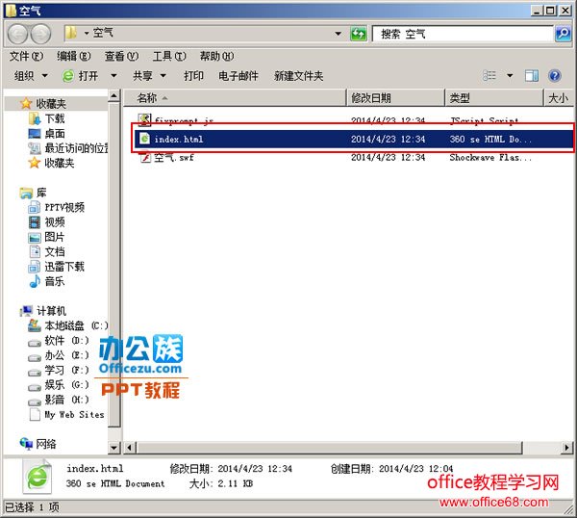This screenshot has width=577, height=518.
Task: Click the 打开 open button
Action: (x=80, y=76)
